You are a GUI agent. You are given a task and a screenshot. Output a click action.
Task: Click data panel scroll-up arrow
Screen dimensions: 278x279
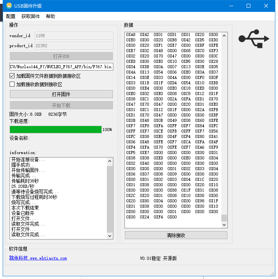point(224,35)
